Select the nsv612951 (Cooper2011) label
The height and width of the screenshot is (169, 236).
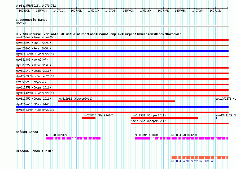click(x=33, y=87)
